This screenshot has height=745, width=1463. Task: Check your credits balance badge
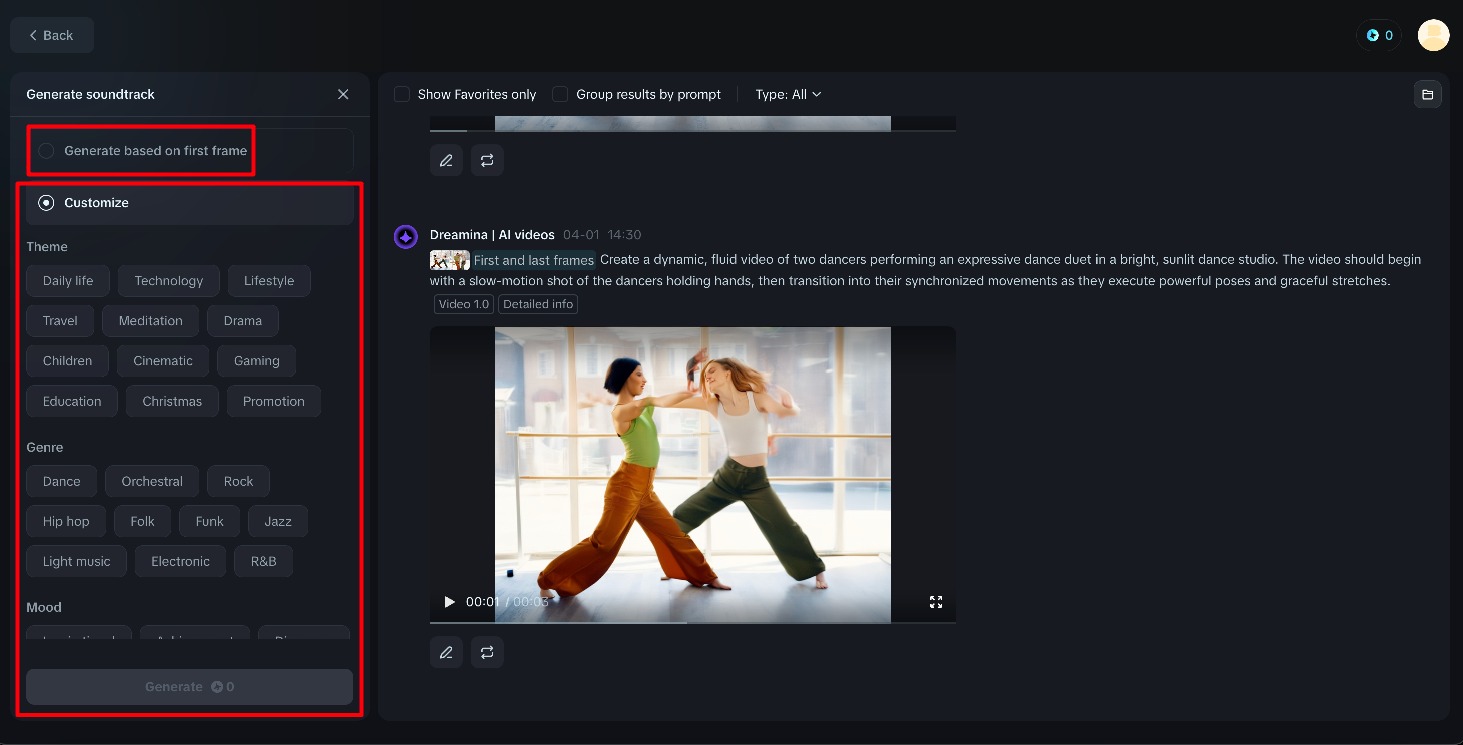[1379, 35]
